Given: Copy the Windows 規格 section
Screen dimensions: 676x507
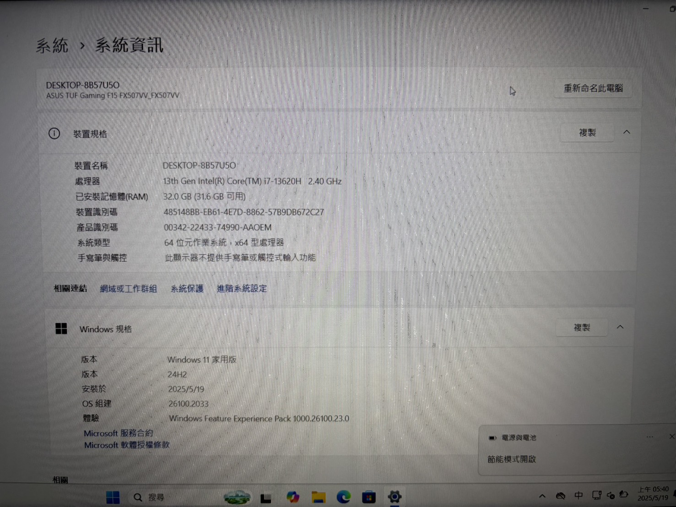Looking at the screenshot, I should [x=582, y=328].
